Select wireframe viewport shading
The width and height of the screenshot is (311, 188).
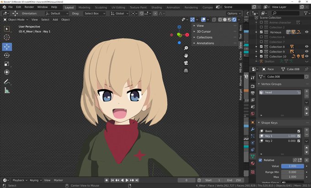[220, 20]
